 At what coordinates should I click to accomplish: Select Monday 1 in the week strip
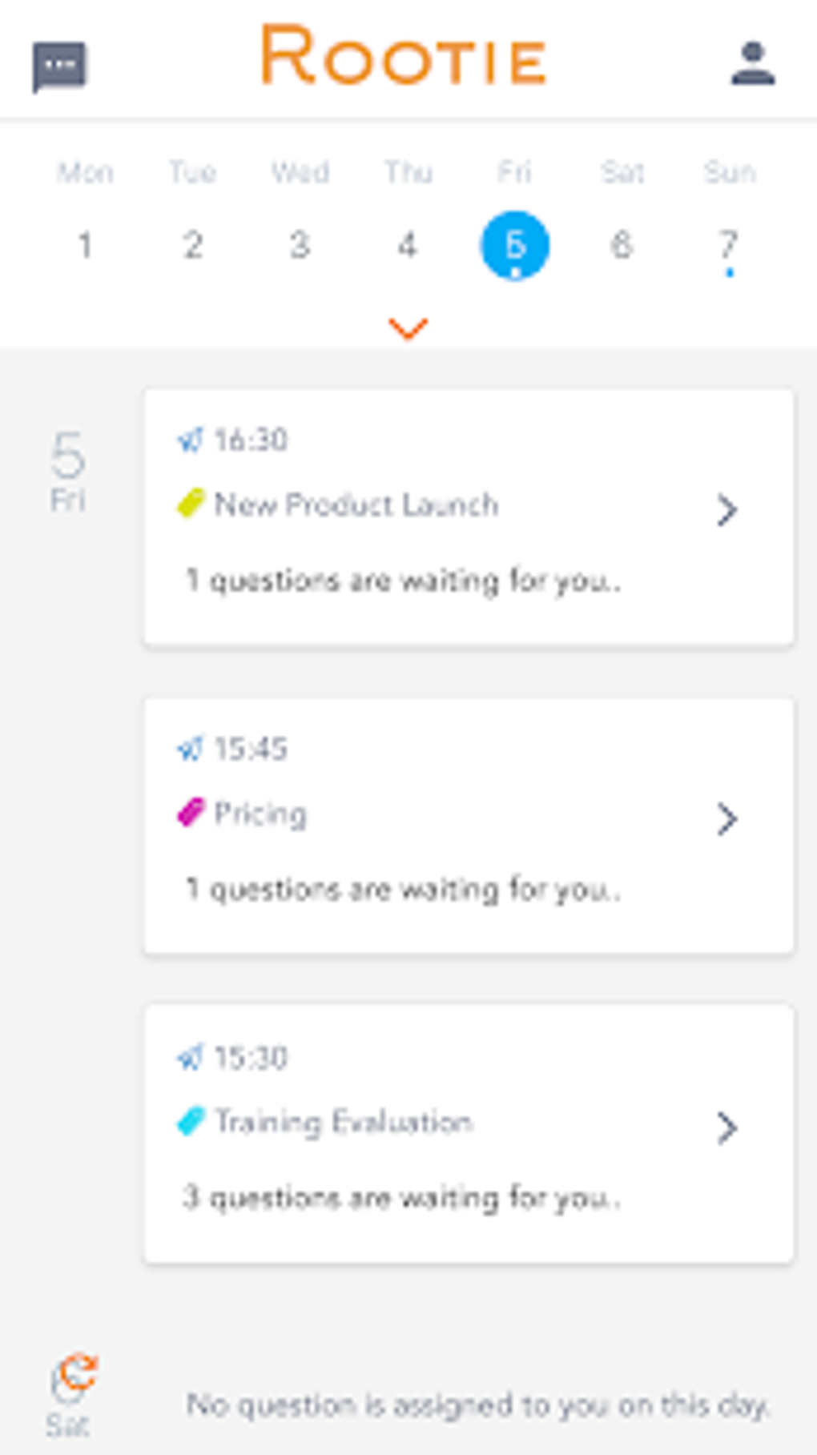point(85,245)
